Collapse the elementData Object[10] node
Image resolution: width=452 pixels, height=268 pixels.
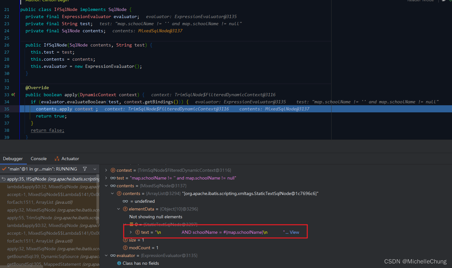point(119,209)
